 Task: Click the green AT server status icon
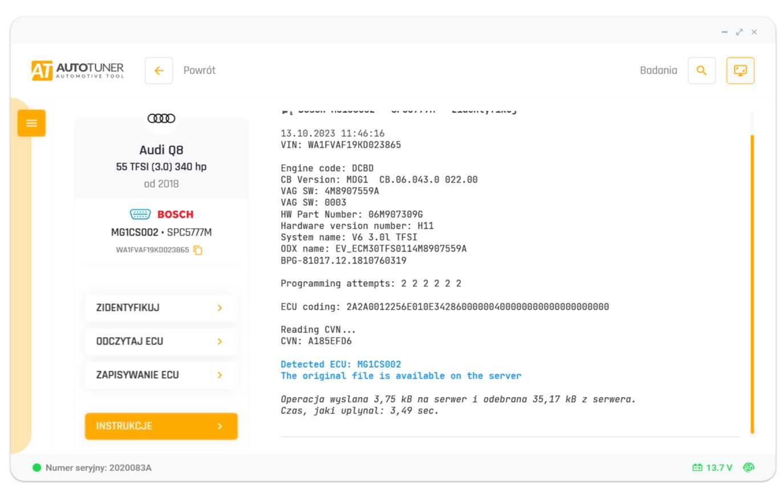pos(749,468)
